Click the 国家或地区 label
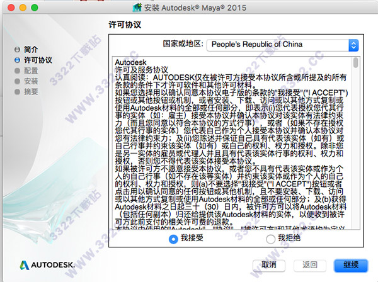This screenshot has height=282, width=378. (183, 44)
